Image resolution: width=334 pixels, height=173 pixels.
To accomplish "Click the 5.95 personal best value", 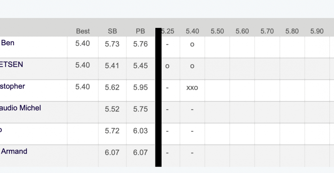I will 140,87.
